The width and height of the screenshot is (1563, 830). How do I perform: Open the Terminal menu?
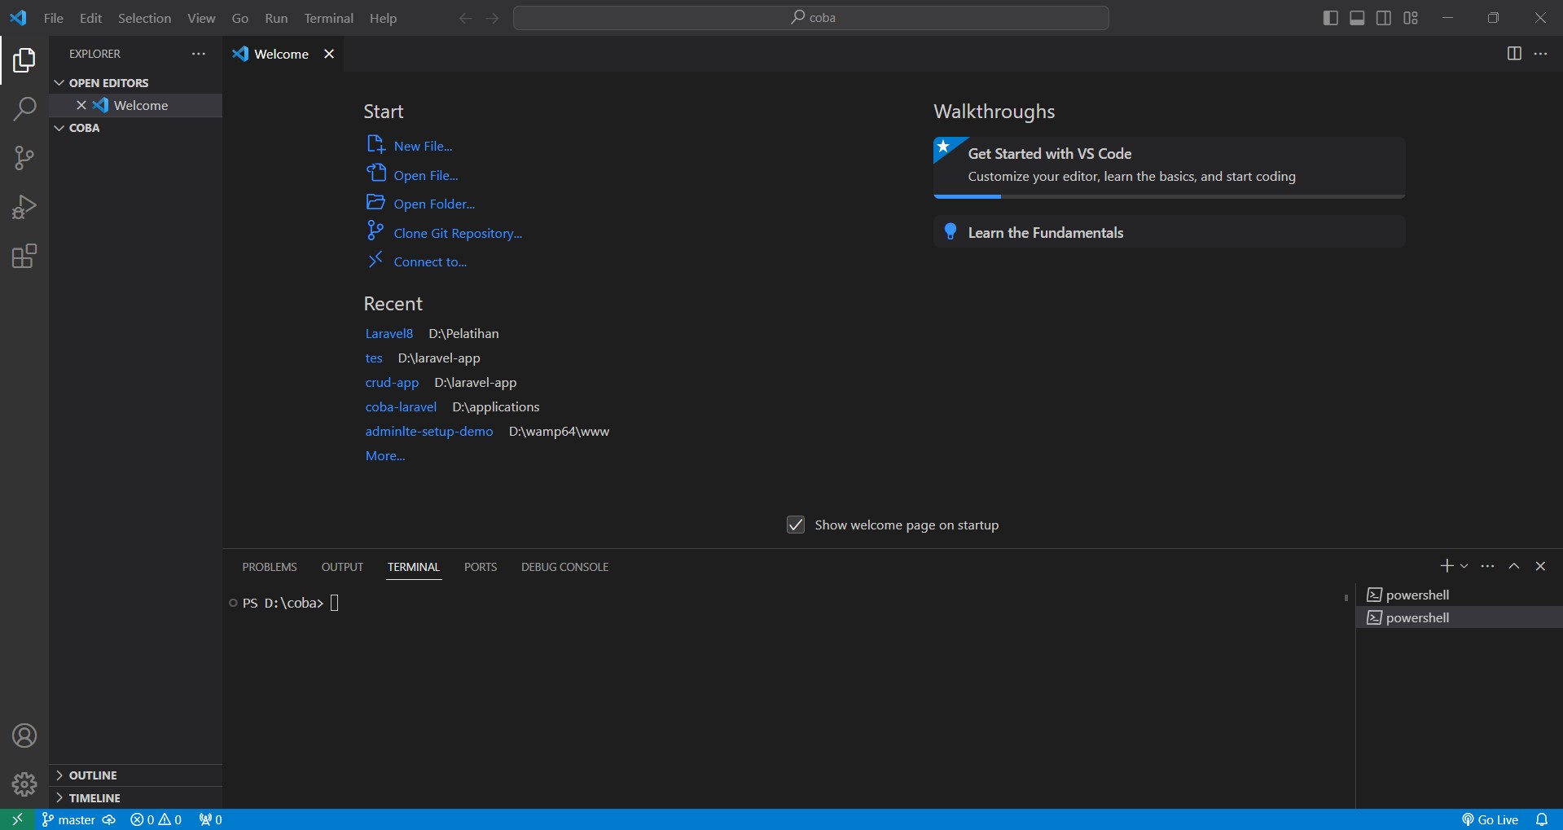328,17
